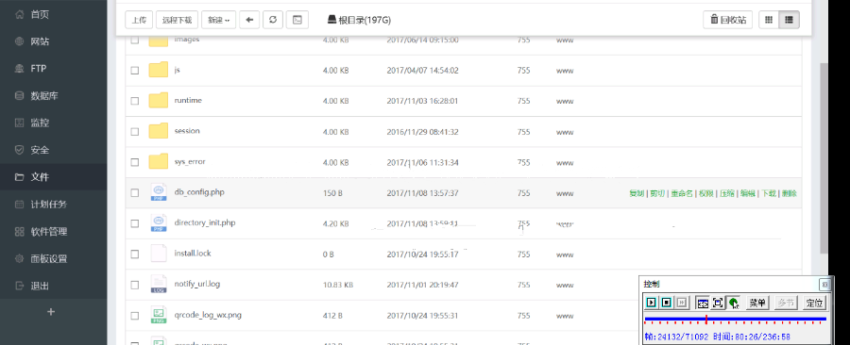
Task: Click the window-mode icon in 控制 window
Action: pos(703,303)
